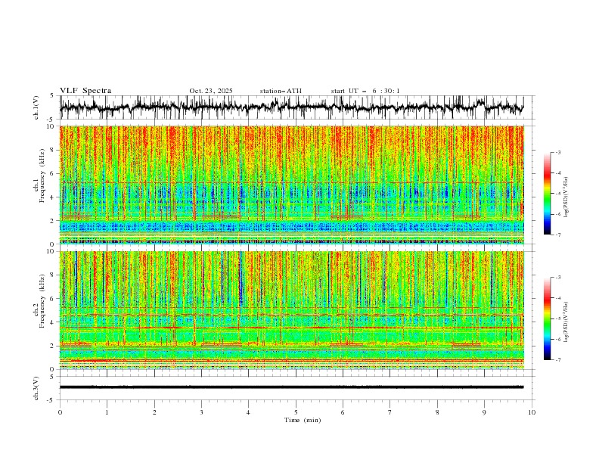Click the "5" volt tick on ch.1(V) axis
Viewport: 599px width, 463px height.
coord(51,96)
